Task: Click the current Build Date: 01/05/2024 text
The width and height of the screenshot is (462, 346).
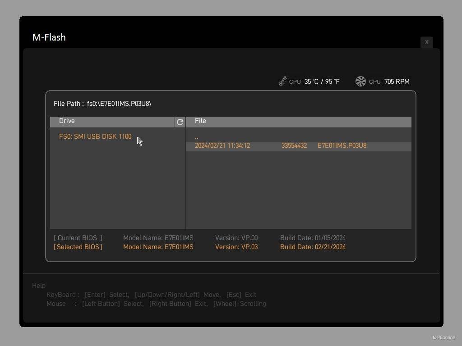Action: tap(313, 238)
